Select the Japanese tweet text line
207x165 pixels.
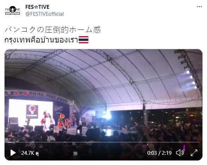(x=53, y=29)
